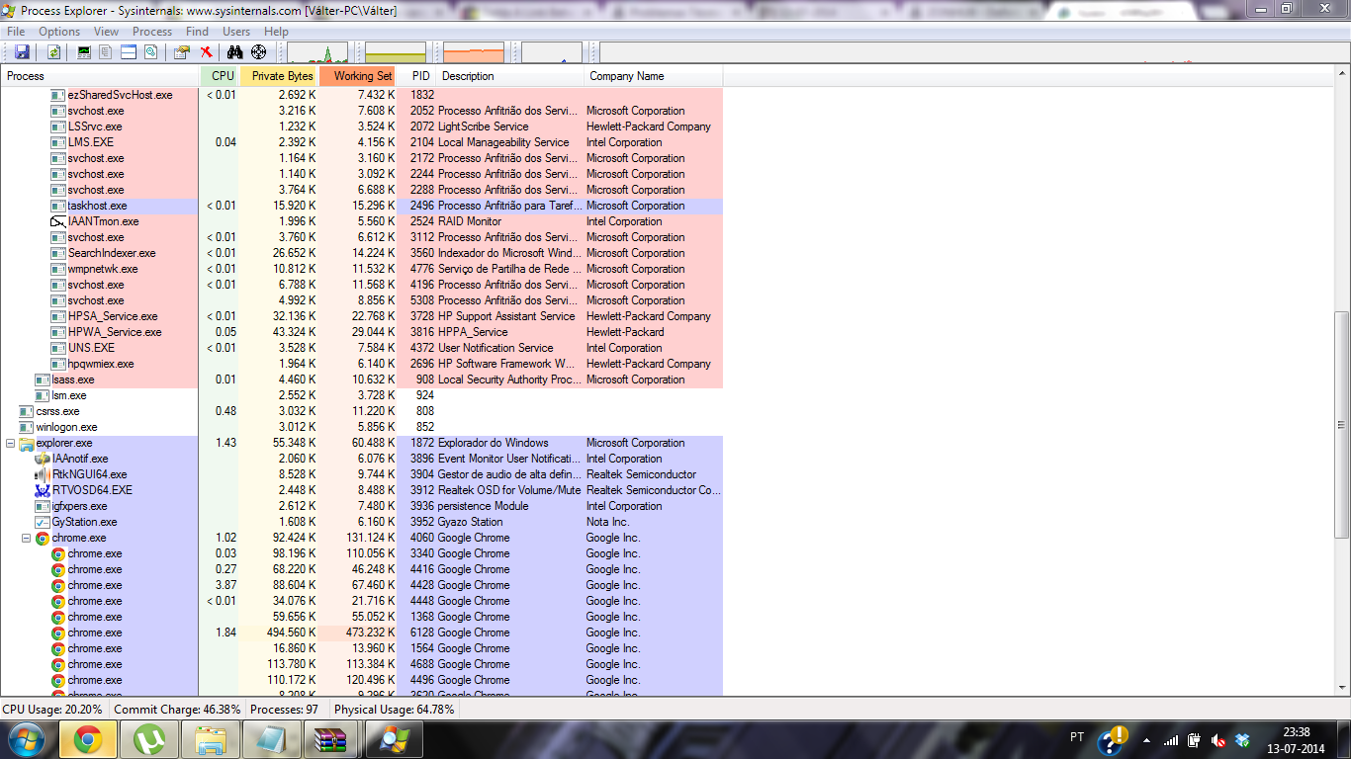The width and height of the screenshot is (1351, 759).
Task: Open the Help menu
Action: 276,32
